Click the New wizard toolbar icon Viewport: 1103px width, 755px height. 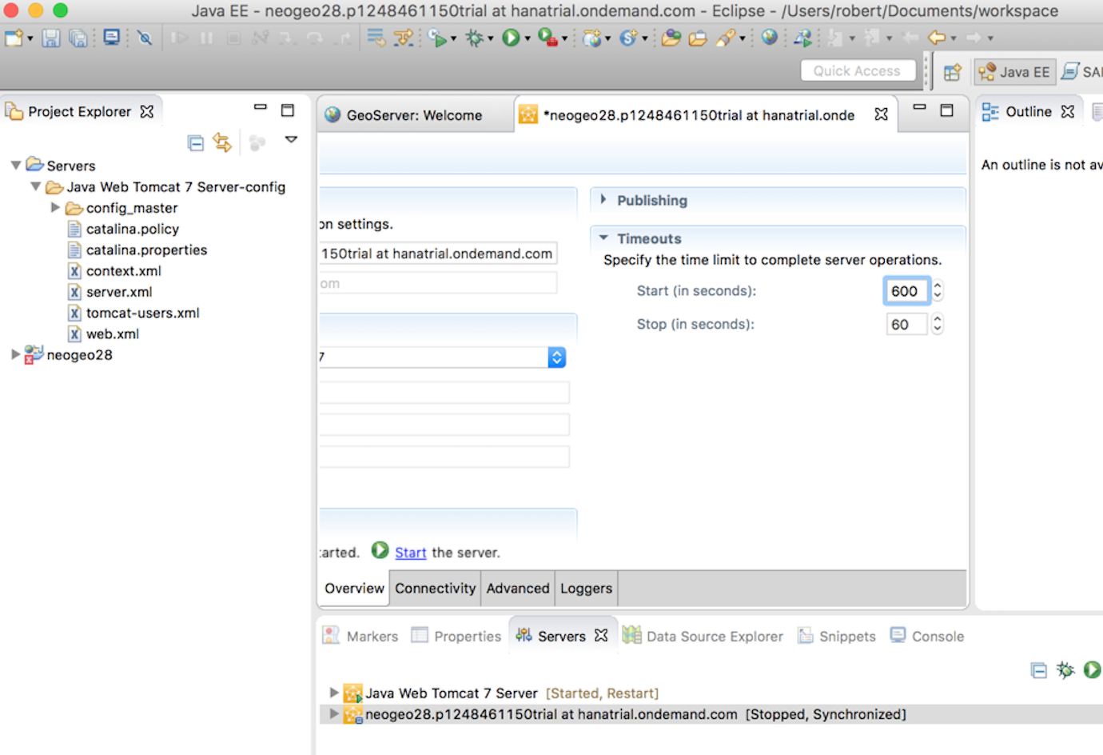click(x=14, y=38)
